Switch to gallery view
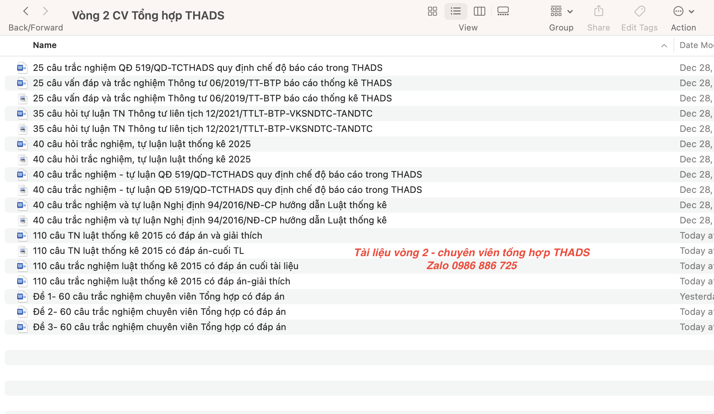Screen dimensions: 714x414 point(503,11)
